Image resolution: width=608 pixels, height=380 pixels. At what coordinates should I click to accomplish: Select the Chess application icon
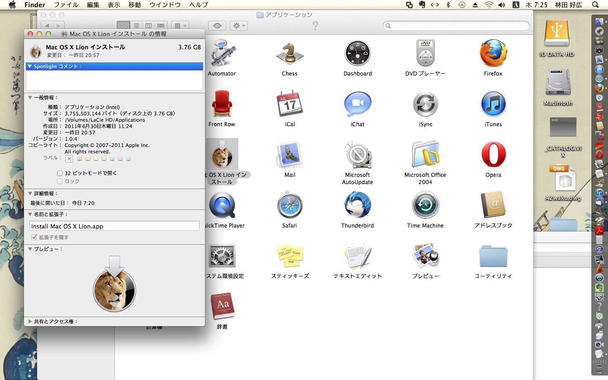pyautogui.click(x=290, y=53)
